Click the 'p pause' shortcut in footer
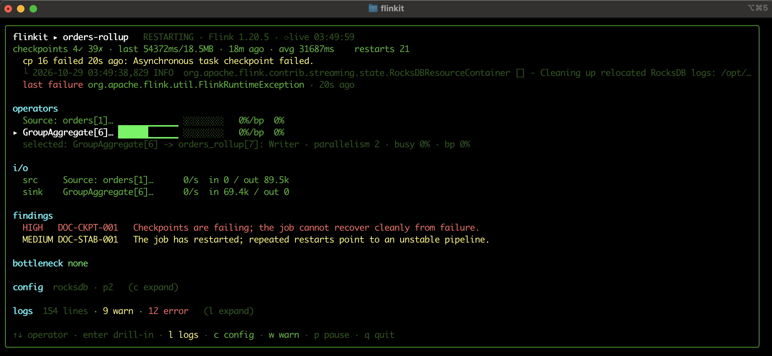The image size is (772, 356). pyautogui.click(x=332, y=335)
